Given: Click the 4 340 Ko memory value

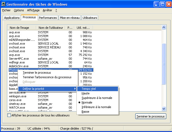Looking at the screenshot, I should pyautogui.click(x=86, y=51).
